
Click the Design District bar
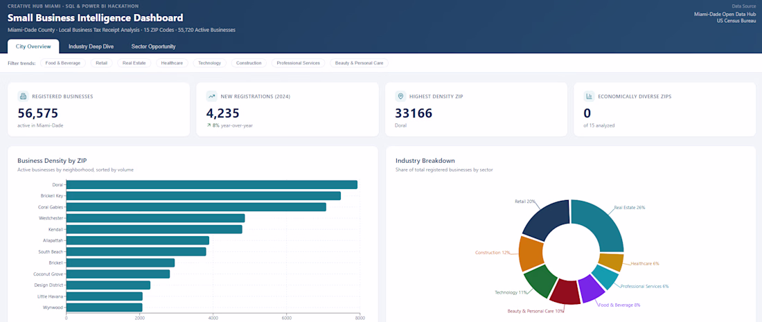coord(108,285)
